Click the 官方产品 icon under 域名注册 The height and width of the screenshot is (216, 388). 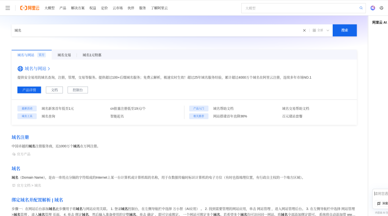[x=14, y=154]
